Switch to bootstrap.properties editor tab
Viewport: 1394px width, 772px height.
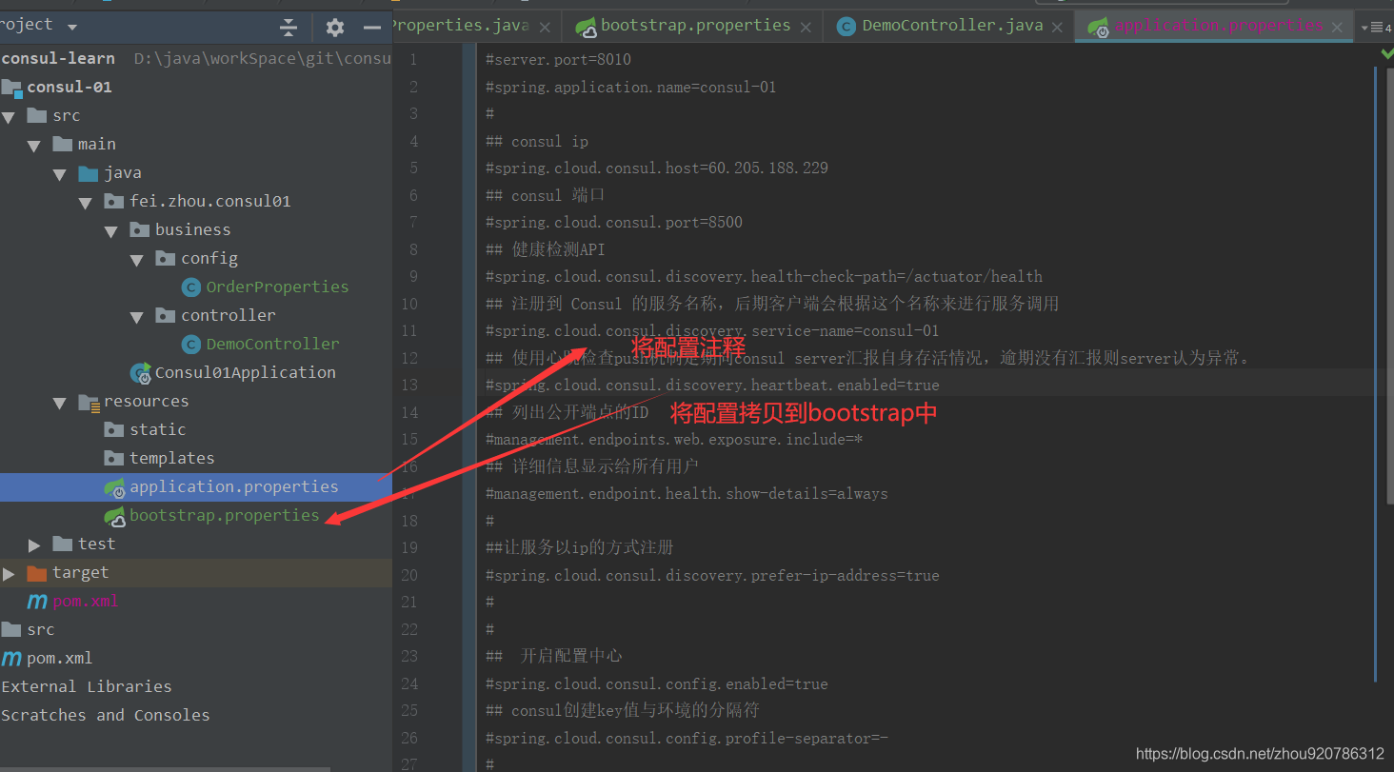click(695, 26)
